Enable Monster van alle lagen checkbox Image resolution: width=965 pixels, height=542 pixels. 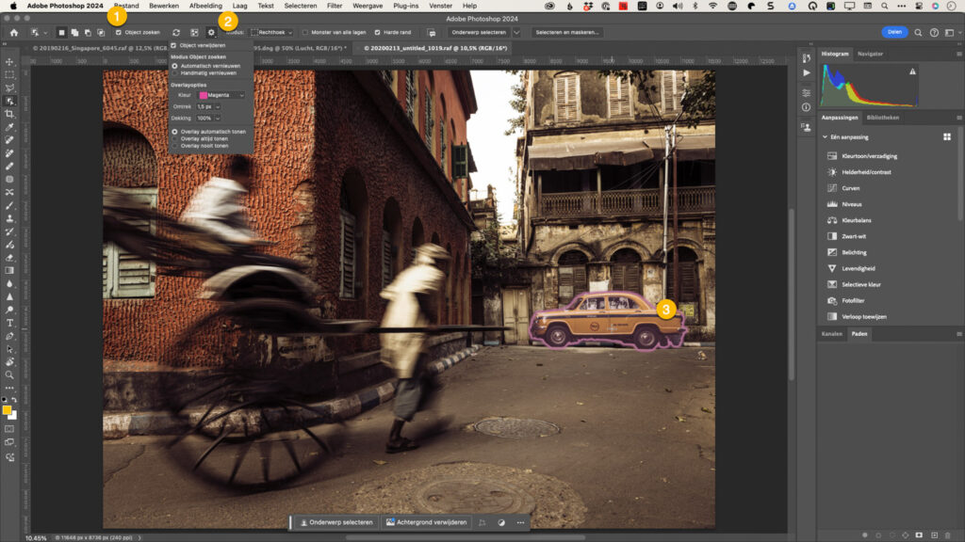[x=305, y=33]
